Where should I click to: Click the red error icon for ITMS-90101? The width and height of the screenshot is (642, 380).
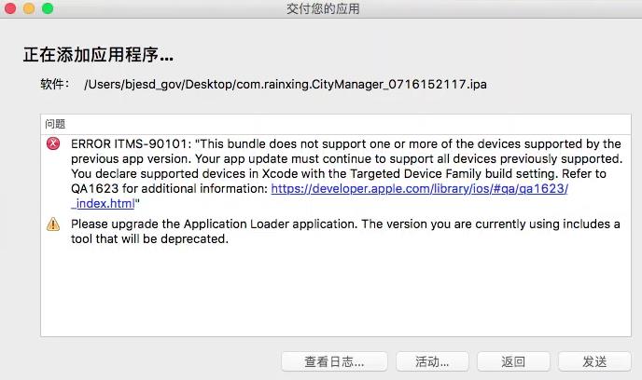[x=53, y=143]
